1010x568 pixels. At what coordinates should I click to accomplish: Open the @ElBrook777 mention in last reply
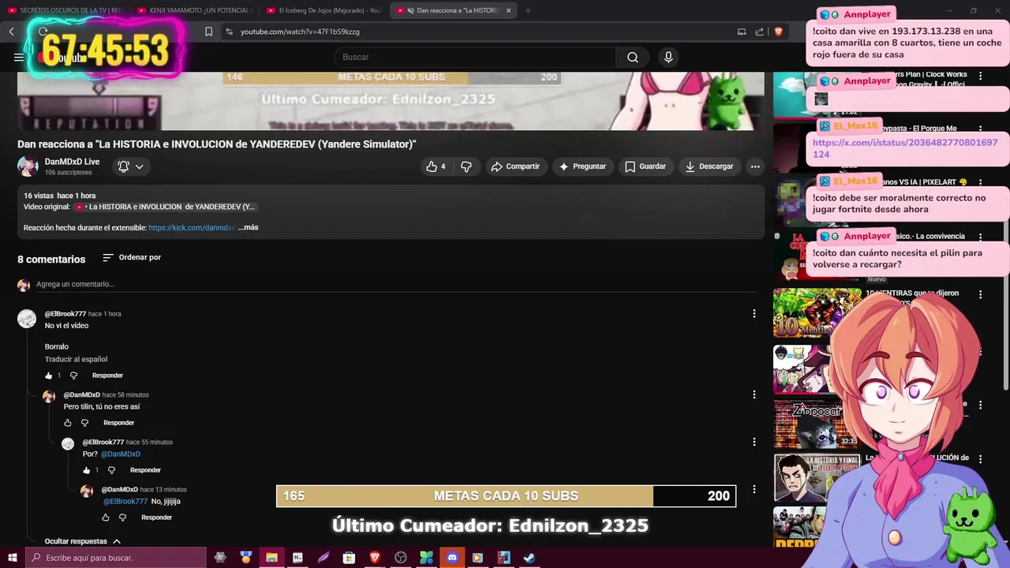[x=125, y=502]
